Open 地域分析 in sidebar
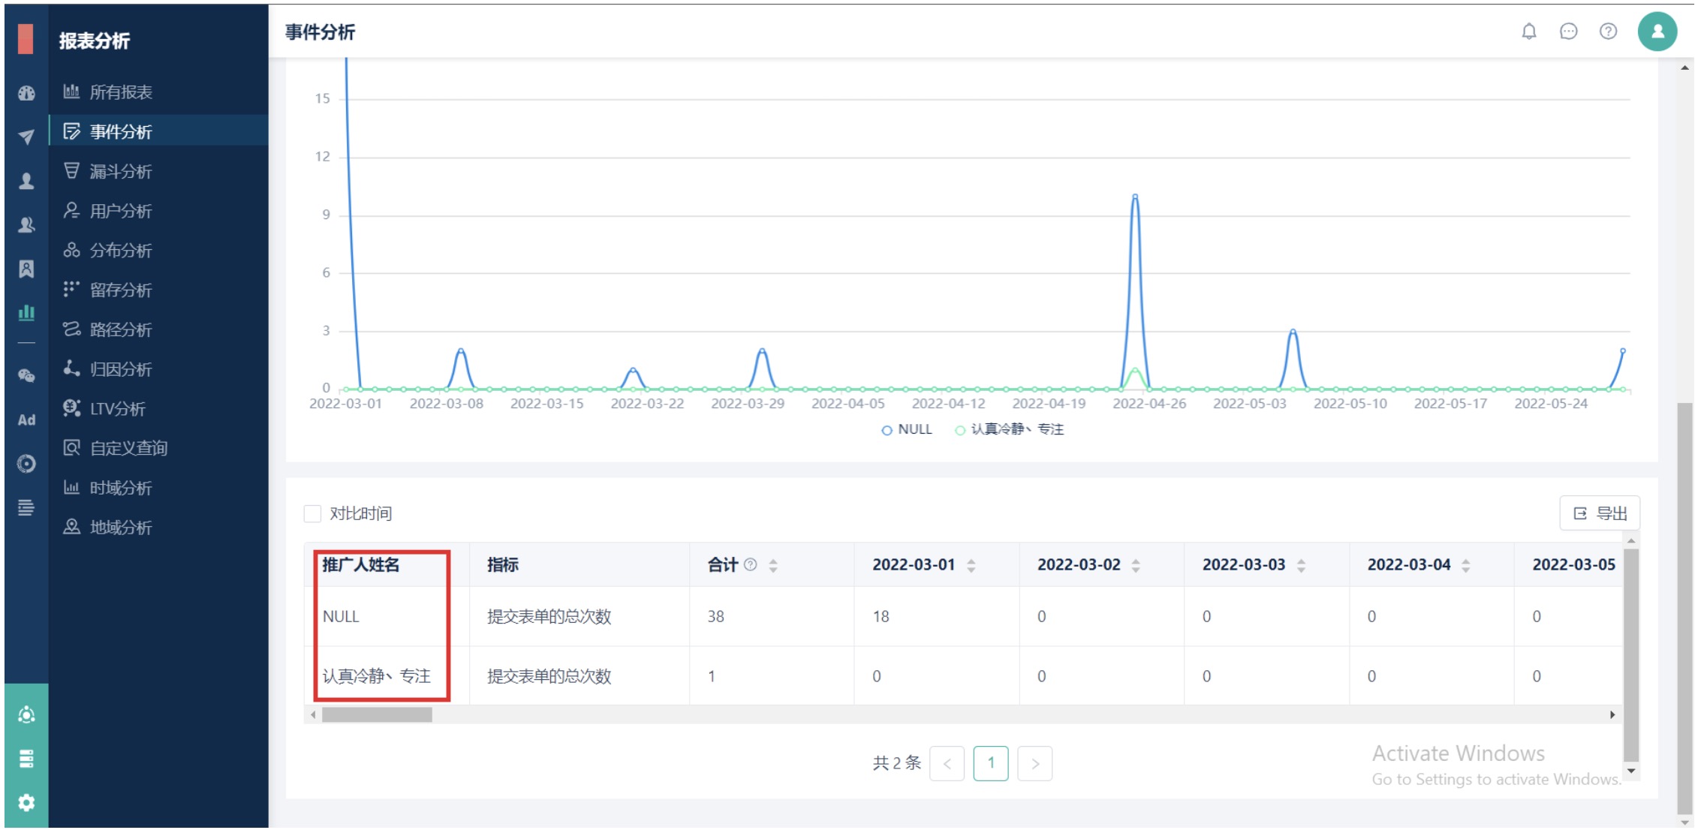 coord(158,527)
